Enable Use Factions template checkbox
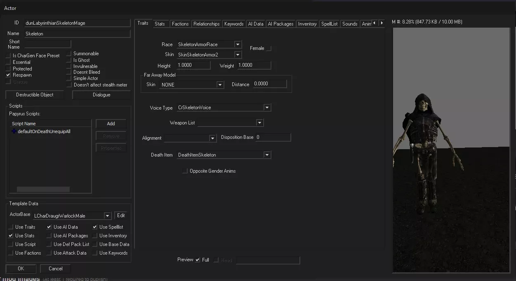 tap(11, 253)
